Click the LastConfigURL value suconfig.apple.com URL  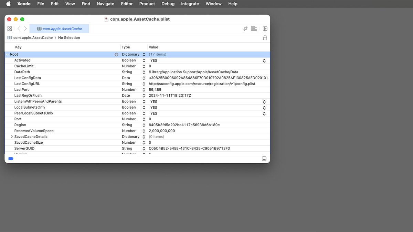click(202, 84)
